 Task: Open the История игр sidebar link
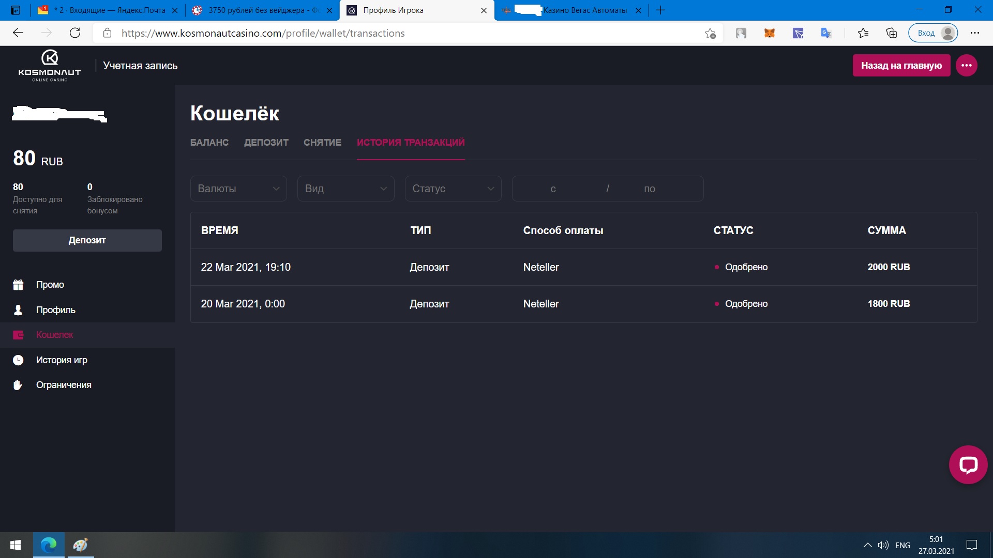pyautogui.click(x=62, y=360)
